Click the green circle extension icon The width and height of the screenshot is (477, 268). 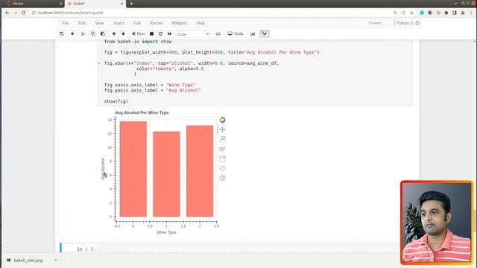pos(422,13)
